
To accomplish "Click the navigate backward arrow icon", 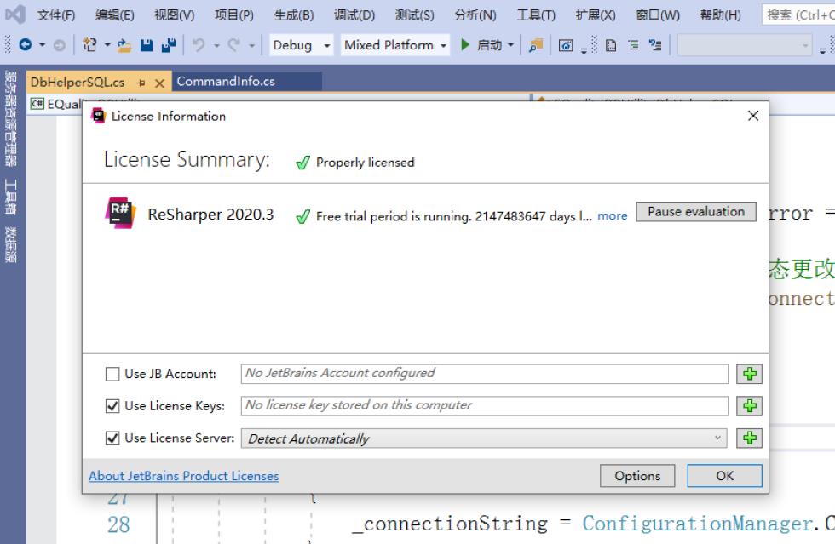I will click(x=25, y=45).
